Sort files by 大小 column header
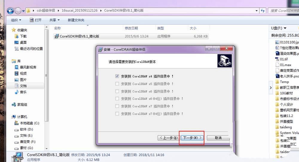The image size is (299, 162). pos(193,28)
